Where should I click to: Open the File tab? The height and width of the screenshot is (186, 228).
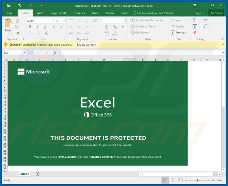pos(10,13)
